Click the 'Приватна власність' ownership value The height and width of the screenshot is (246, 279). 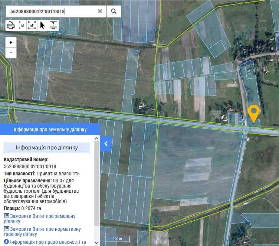(58, 173)
